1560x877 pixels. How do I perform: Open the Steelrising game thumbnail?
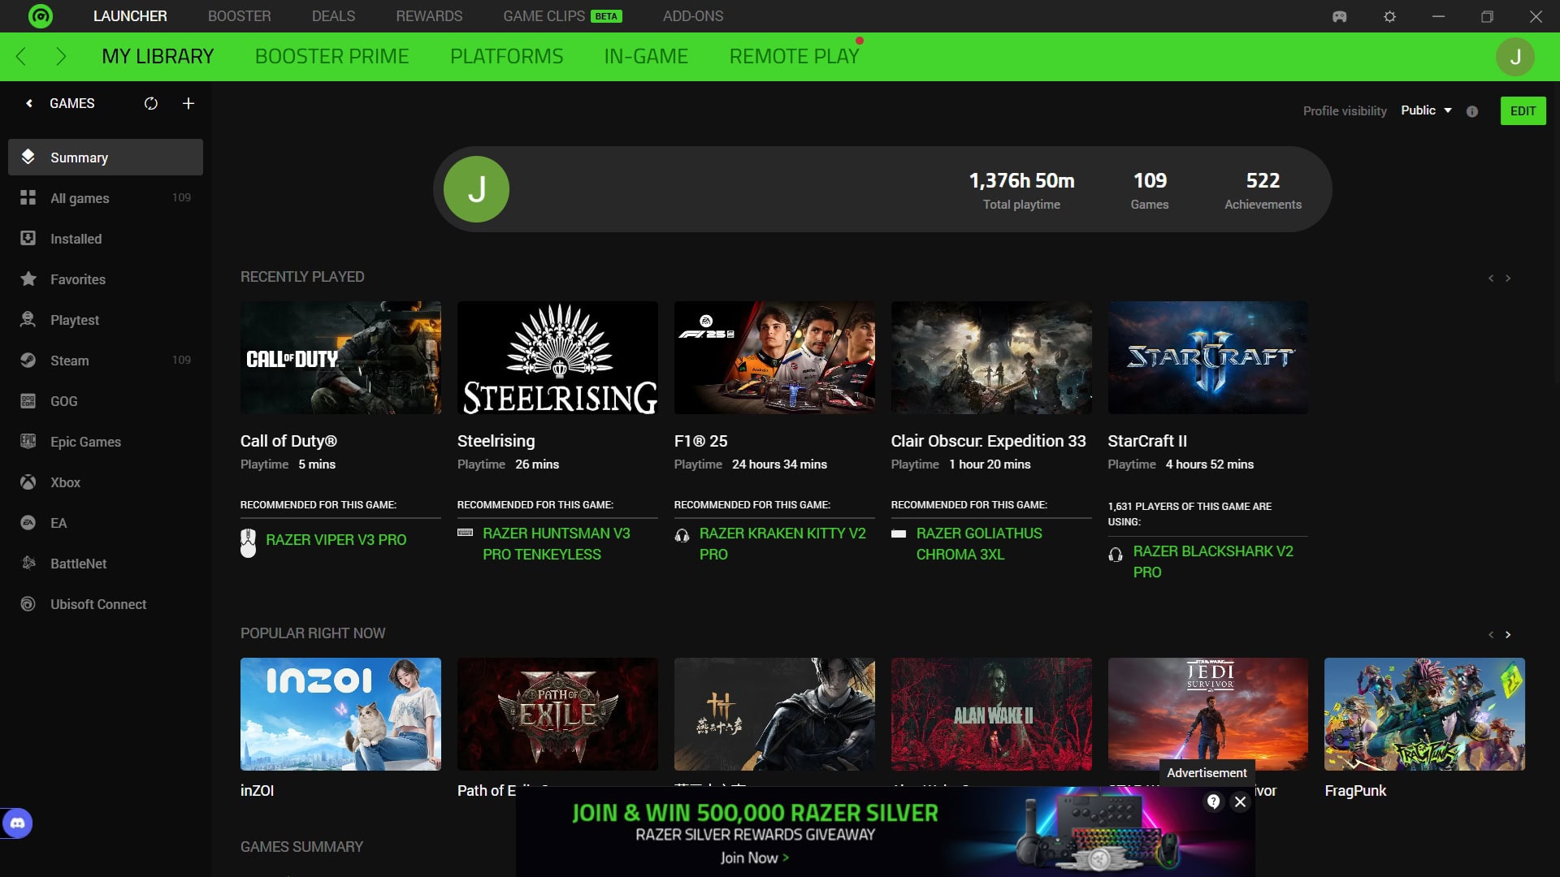tap(557, 357)
